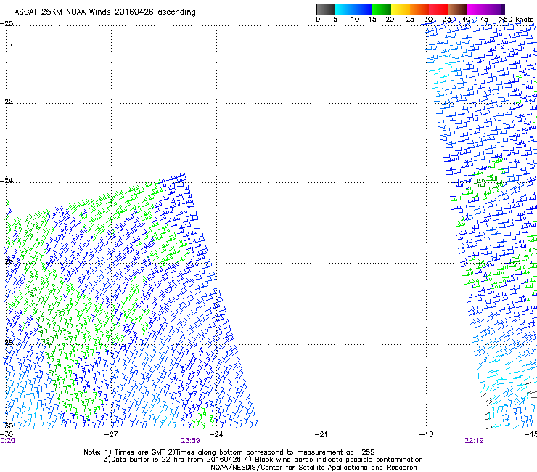Click the "-24" longitude label on bottom axis
This screenshot has width=537, height=472.
tap(216, 435)
